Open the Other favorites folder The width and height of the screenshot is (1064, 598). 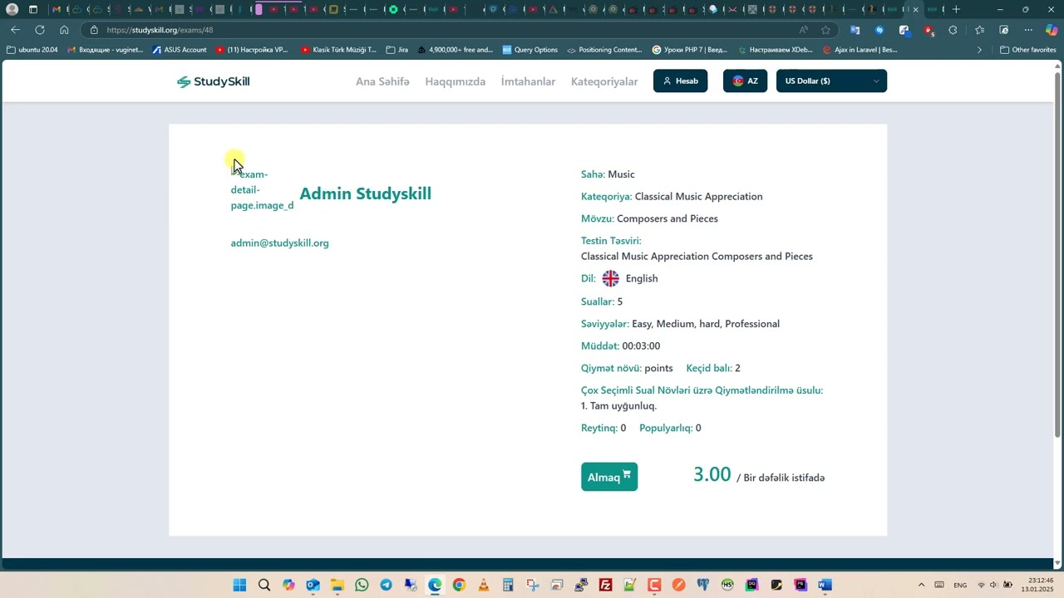coord(1028,50)
